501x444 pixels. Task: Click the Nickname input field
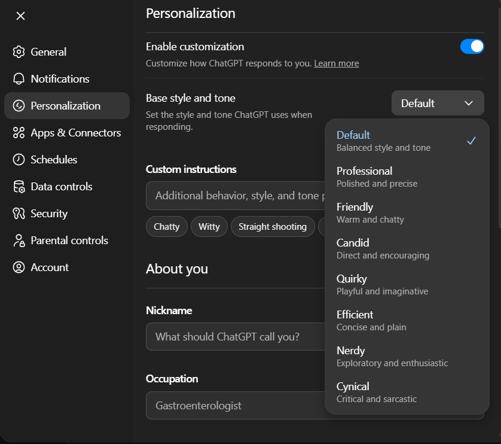[234, 337]
